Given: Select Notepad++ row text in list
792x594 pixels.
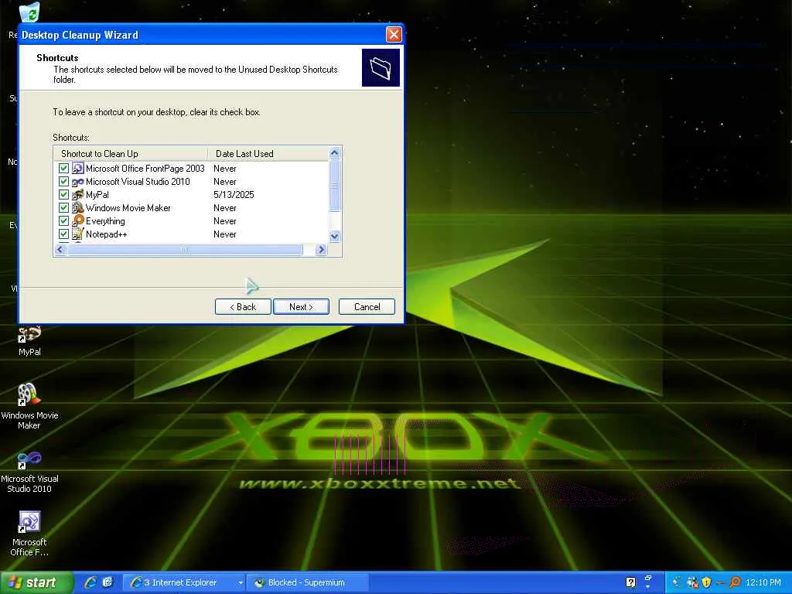Looking at the screenshot, I should [107, 234].
